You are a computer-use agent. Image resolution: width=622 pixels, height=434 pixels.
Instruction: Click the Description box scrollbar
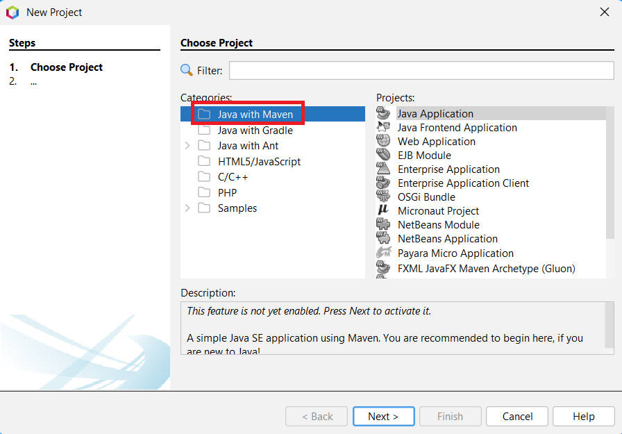(x=610, y=325)
